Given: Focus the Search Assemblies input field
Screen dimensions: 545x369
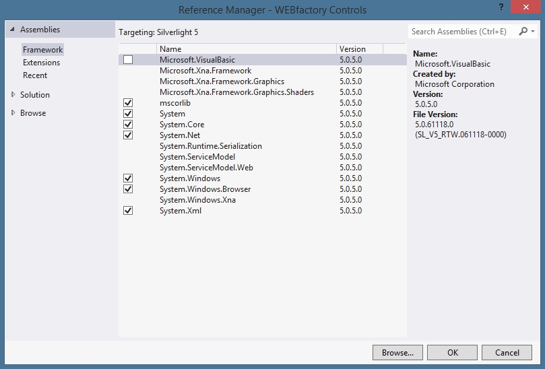Looking at the screenshot, I should [462, 32].
